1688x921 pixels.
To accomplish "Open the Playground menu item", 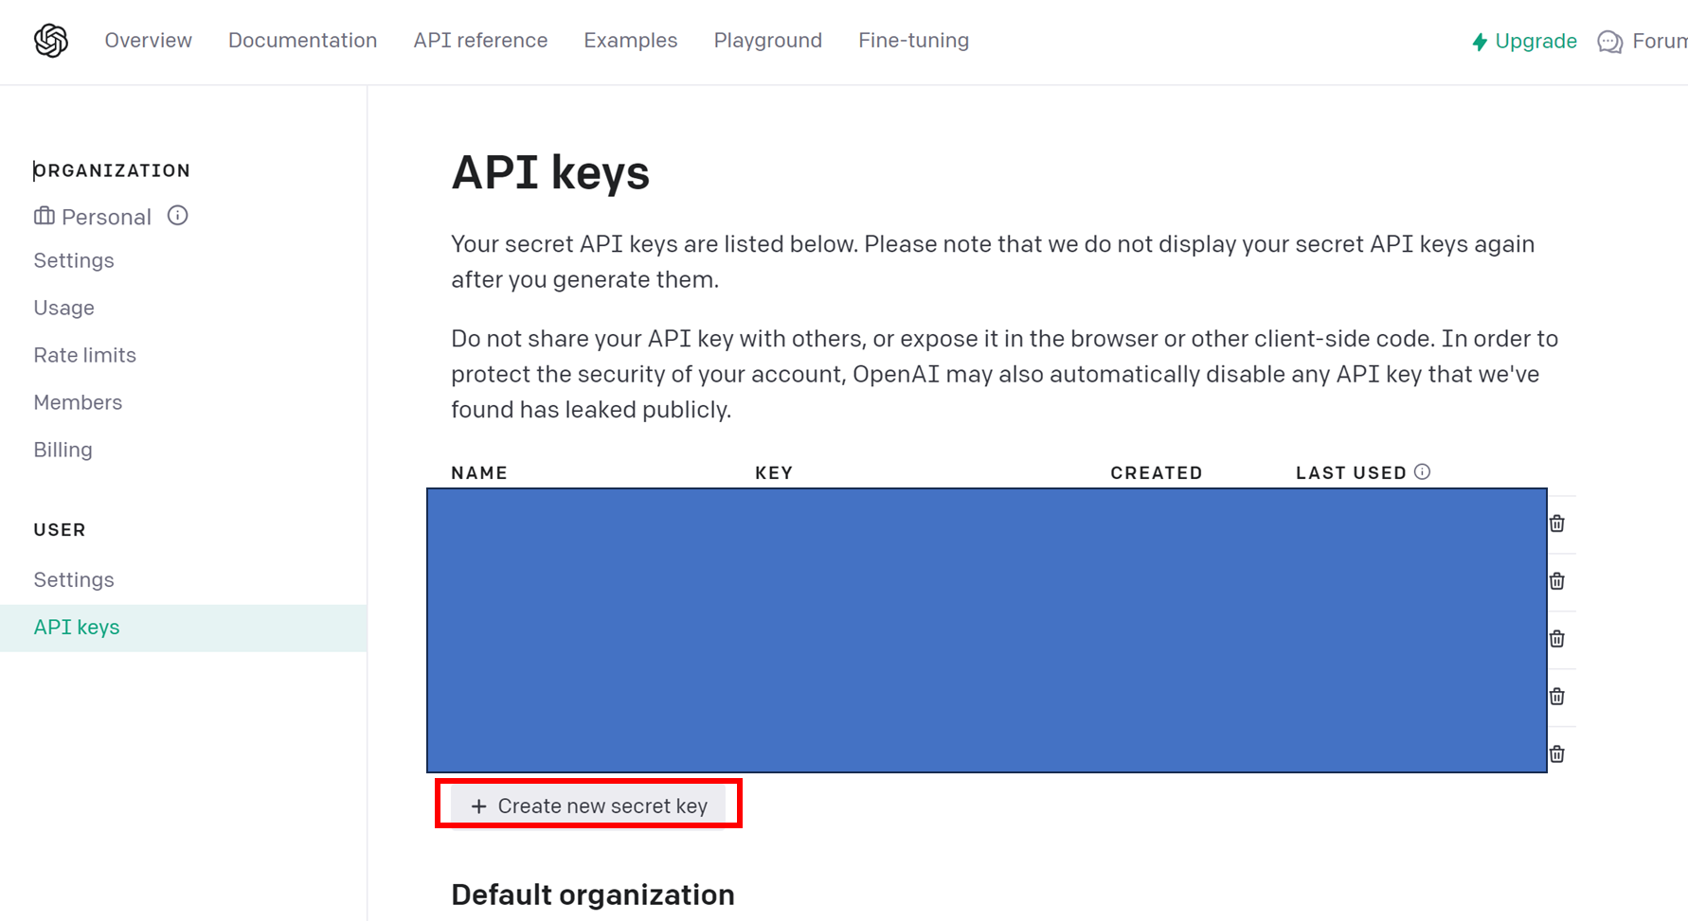I will coord(767,40).
